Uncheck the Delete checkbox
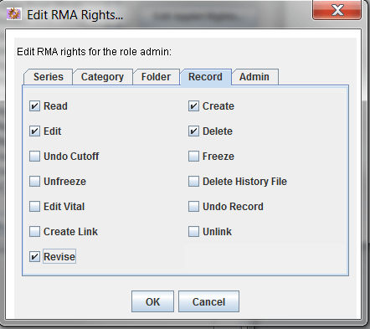Viewport: 370px width, 329px height. 193,131
